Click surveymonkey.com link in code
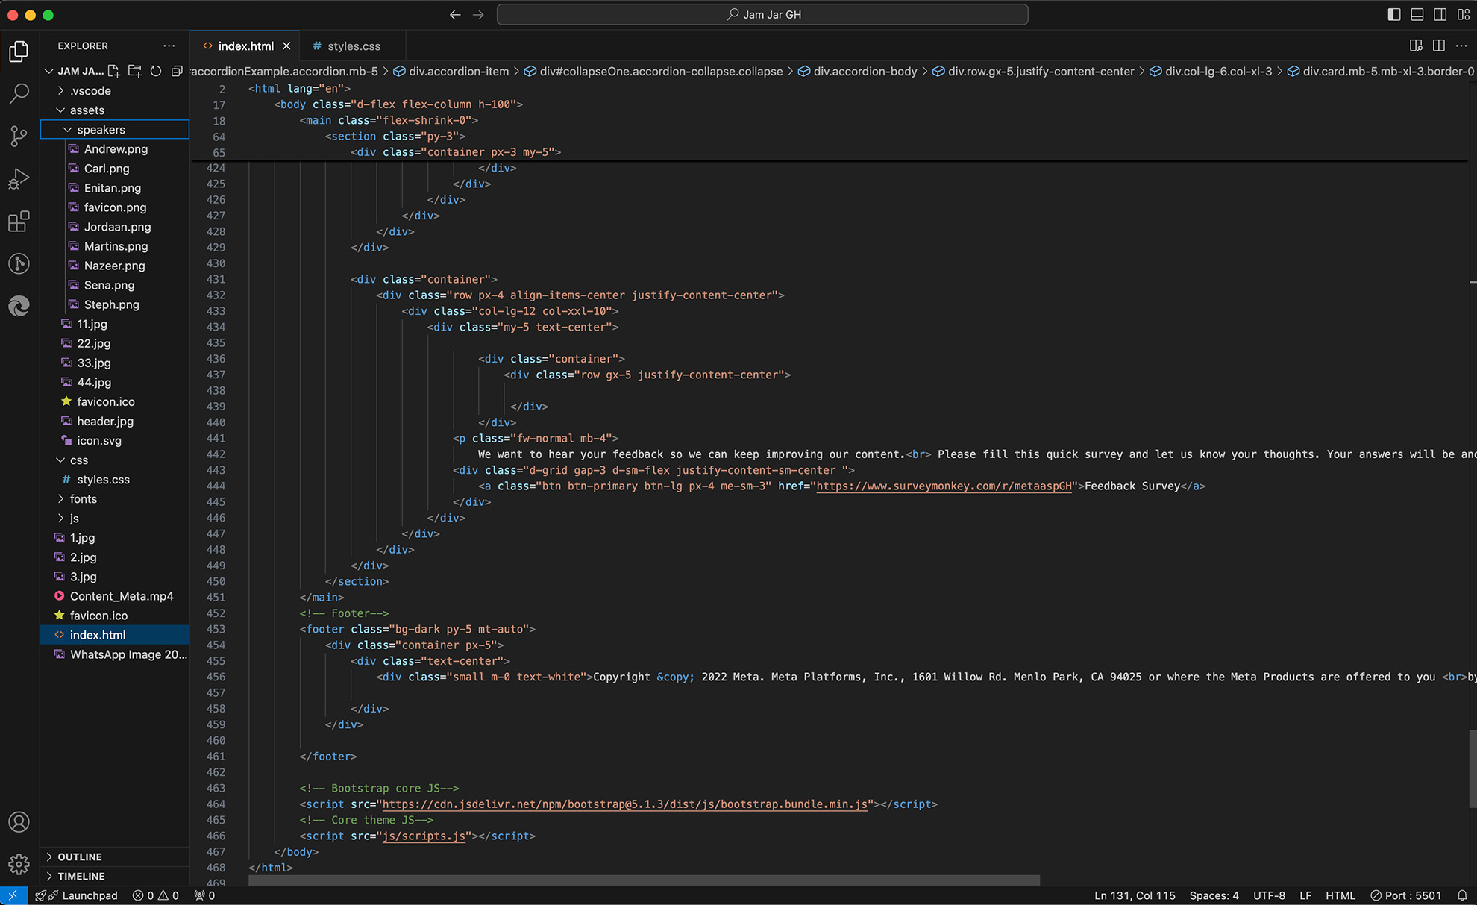This screenshot has width=1477, height=905. [944, 486]
